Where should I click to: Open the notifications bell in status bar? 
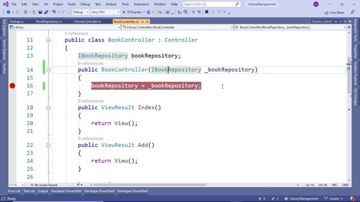[353, 199]
